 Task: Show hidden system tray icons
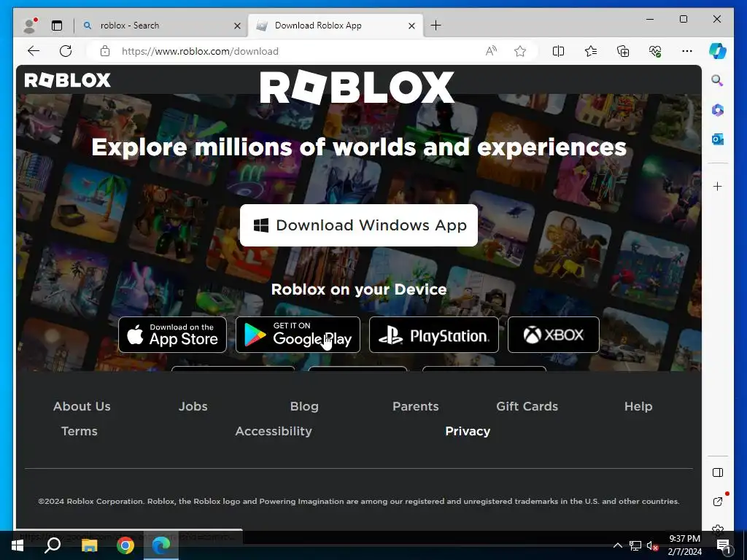click(x=617, y=545)
